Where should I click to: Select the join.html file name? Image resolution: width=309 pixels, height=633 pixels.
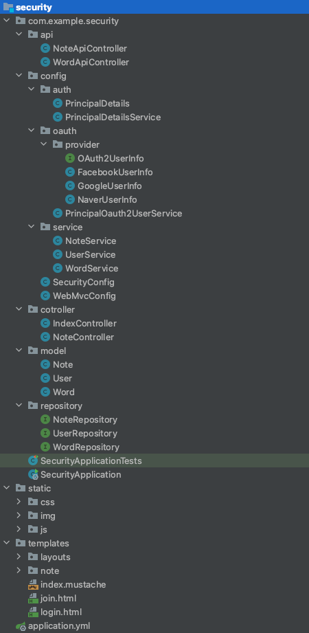pyautogui.click(x=58, y=598)
